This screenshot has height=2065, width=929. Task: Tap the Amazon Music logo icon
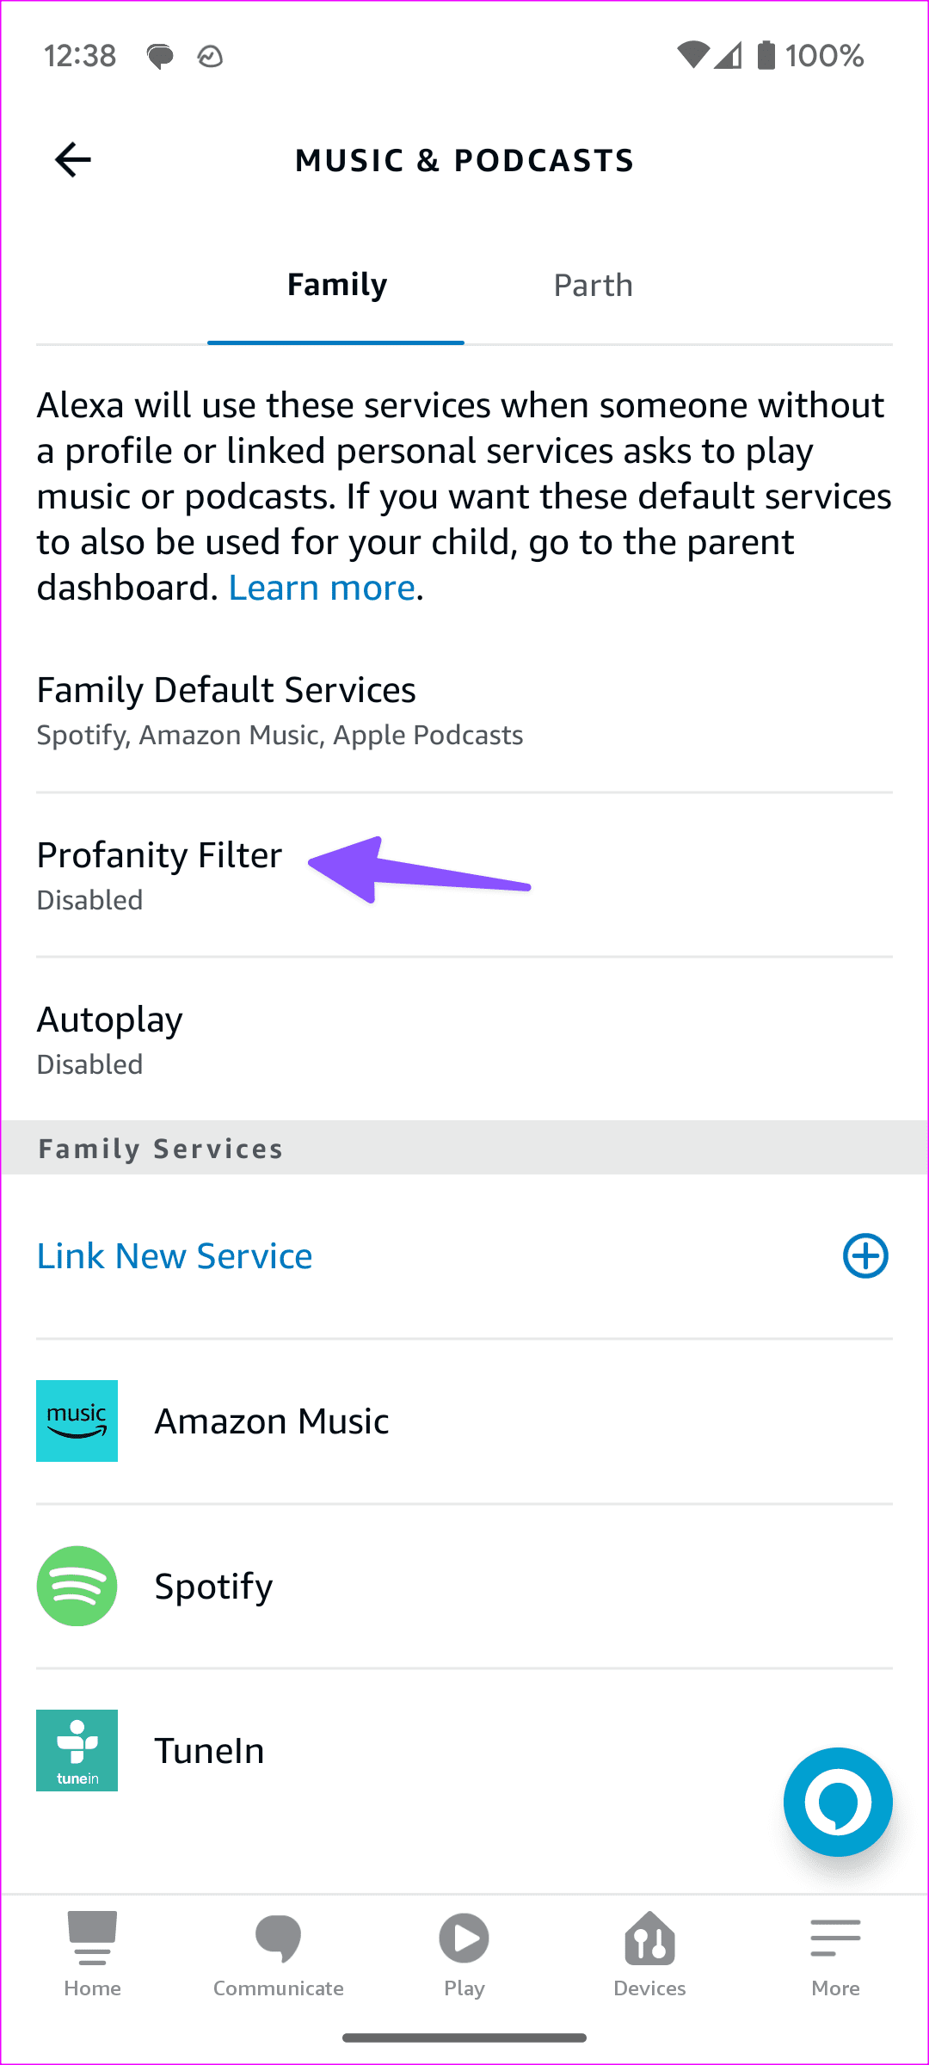77,1421
